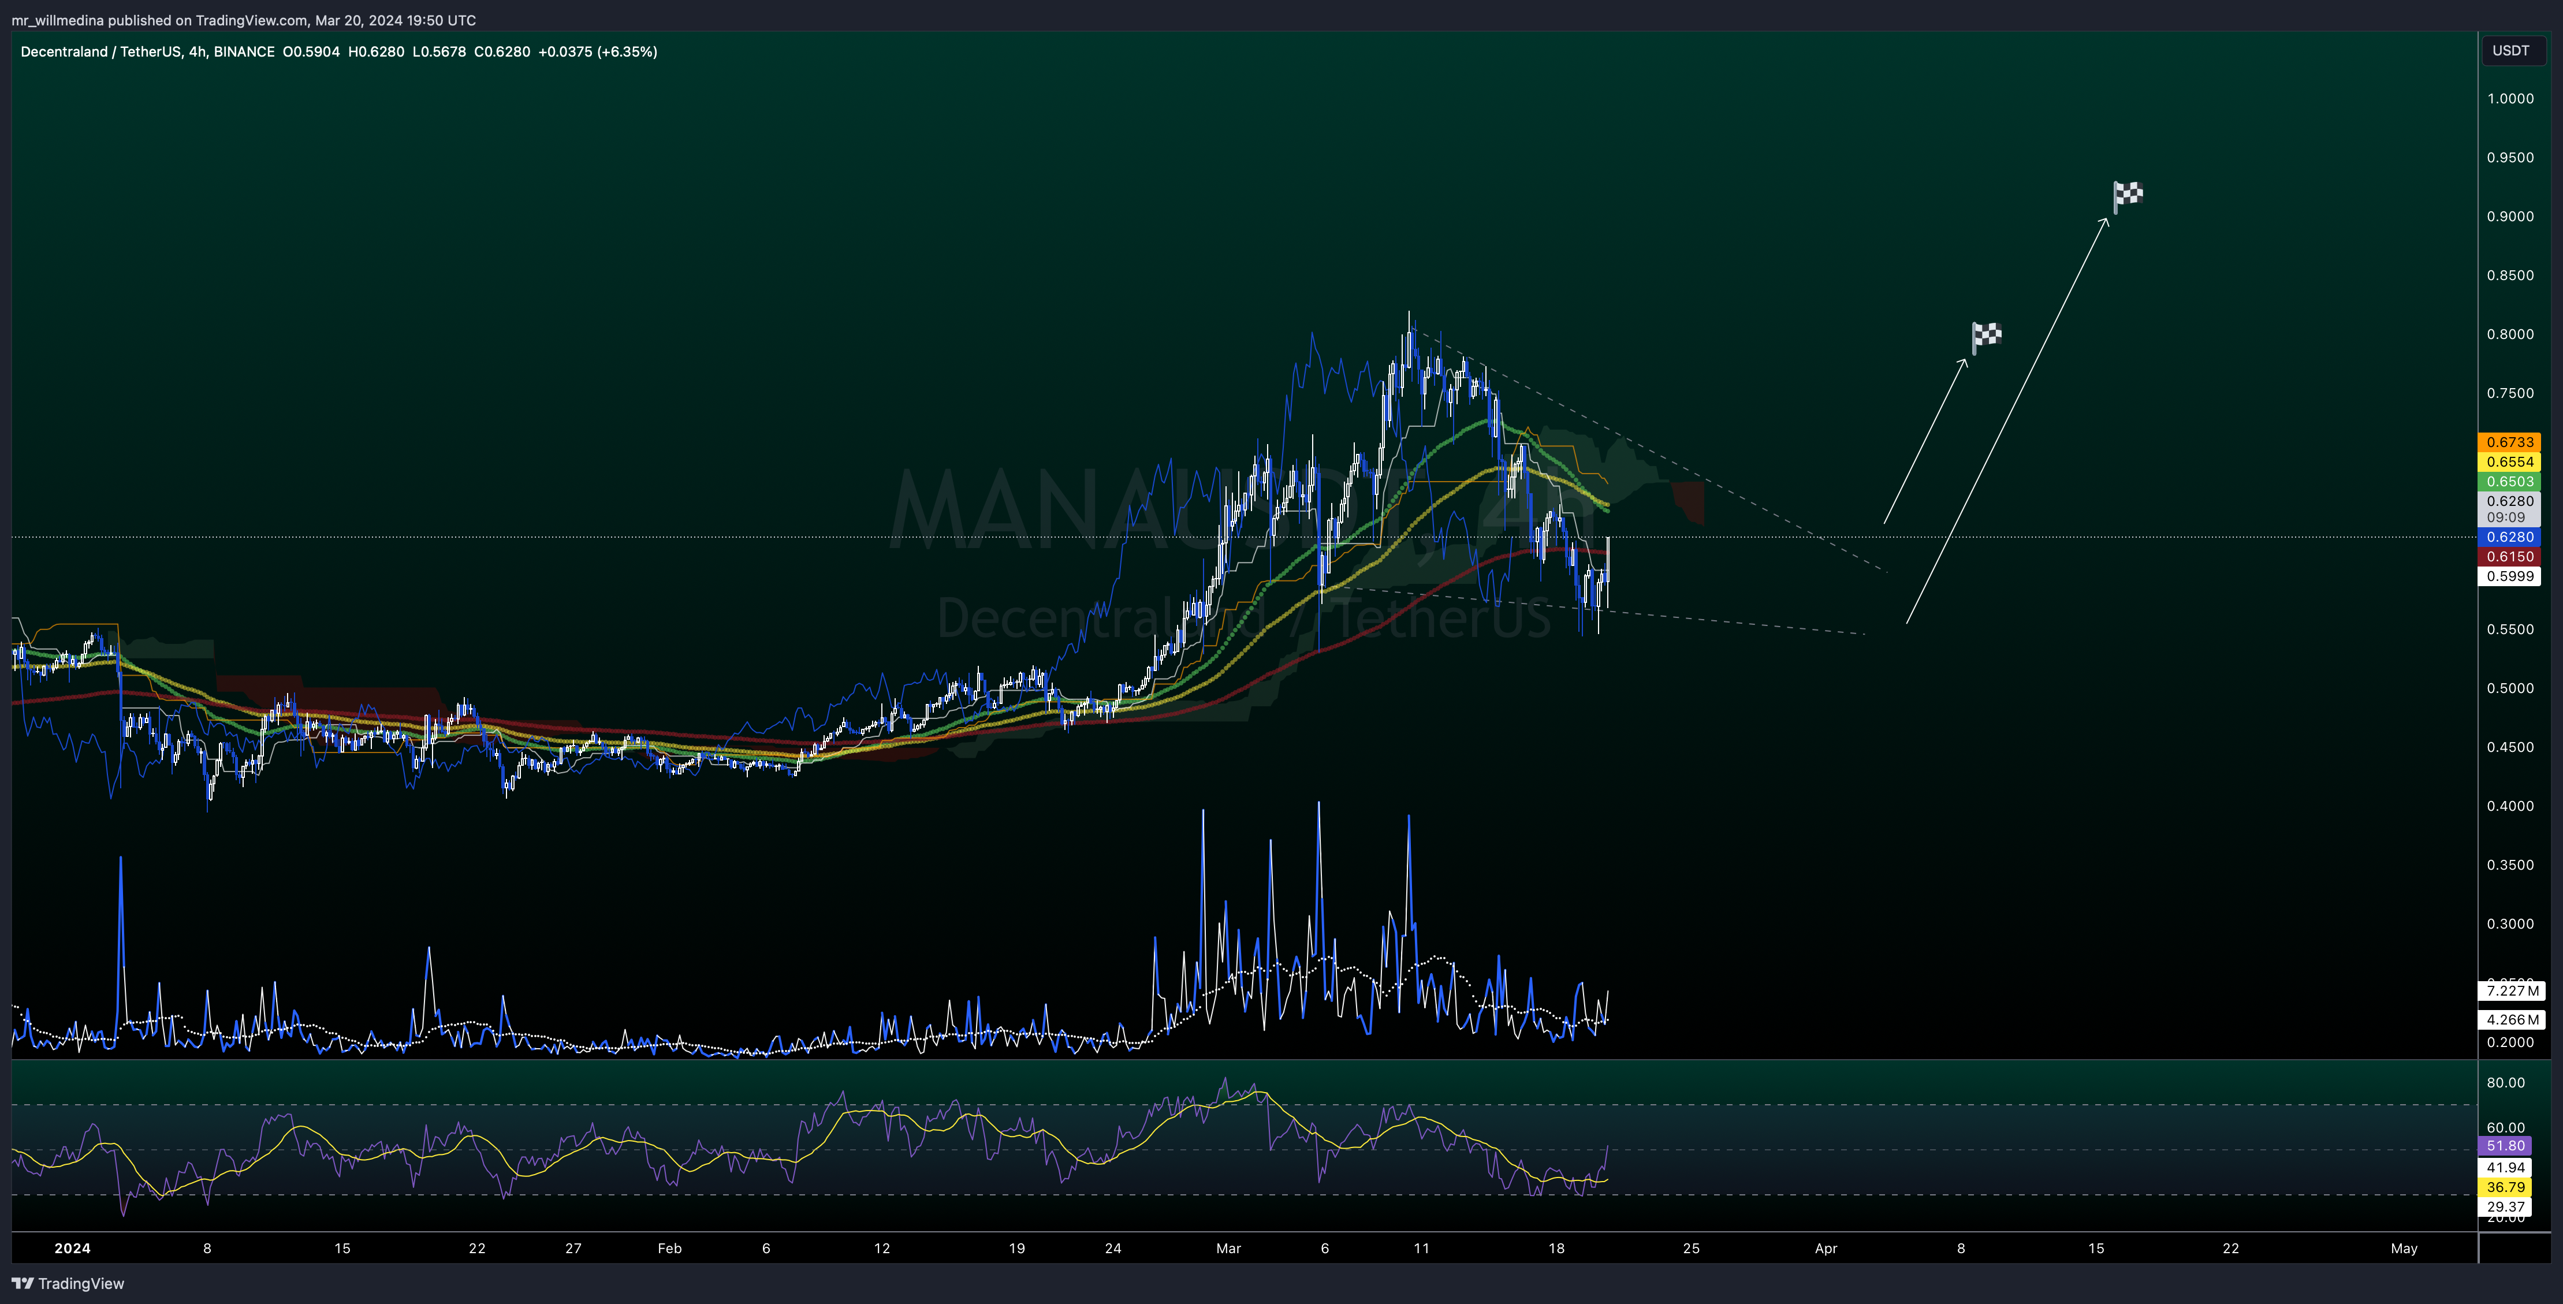Click the publisher line mentioning mr_willmedina
Viewport: 2563px width, 1304px height.
tap(244, 20)
